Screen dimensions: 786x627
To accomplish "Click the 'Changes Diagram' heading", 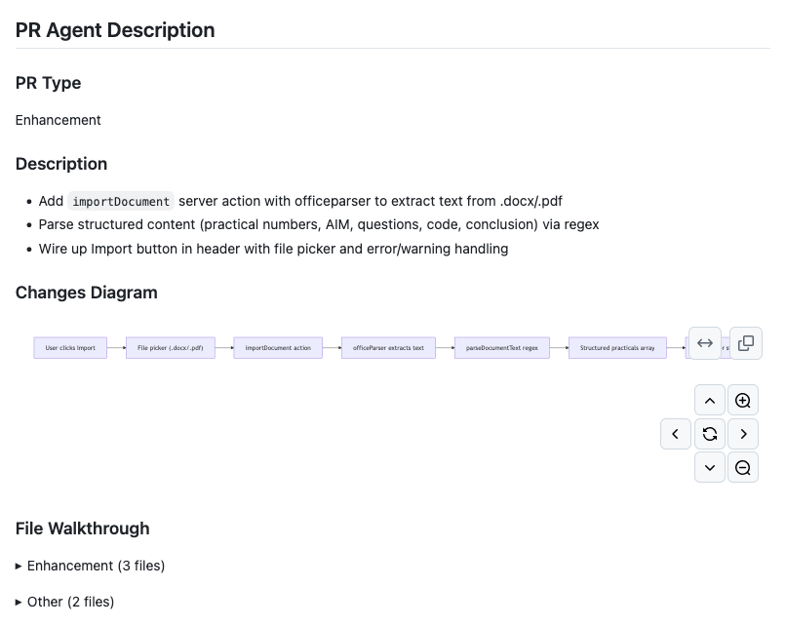I will coord(86,293).
